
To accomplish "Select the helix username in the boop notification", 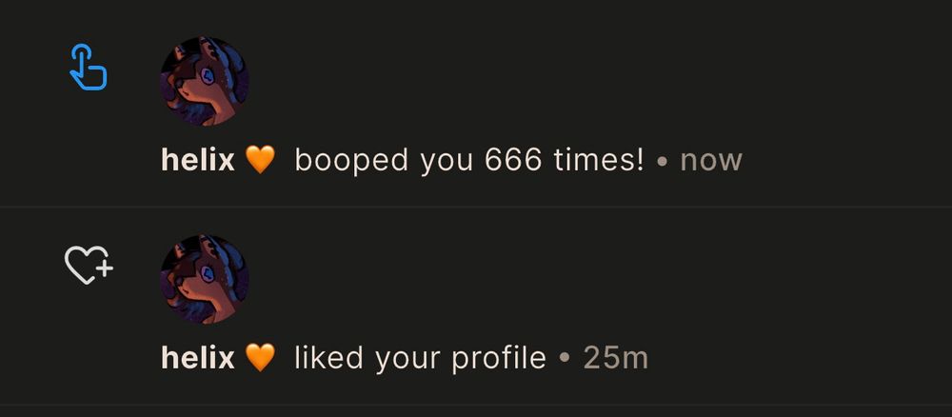I will [198, 160].
